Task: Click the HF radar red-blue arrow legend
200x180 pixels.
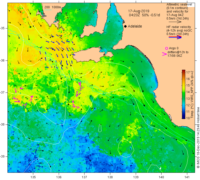Action: (x=175, y=37)
